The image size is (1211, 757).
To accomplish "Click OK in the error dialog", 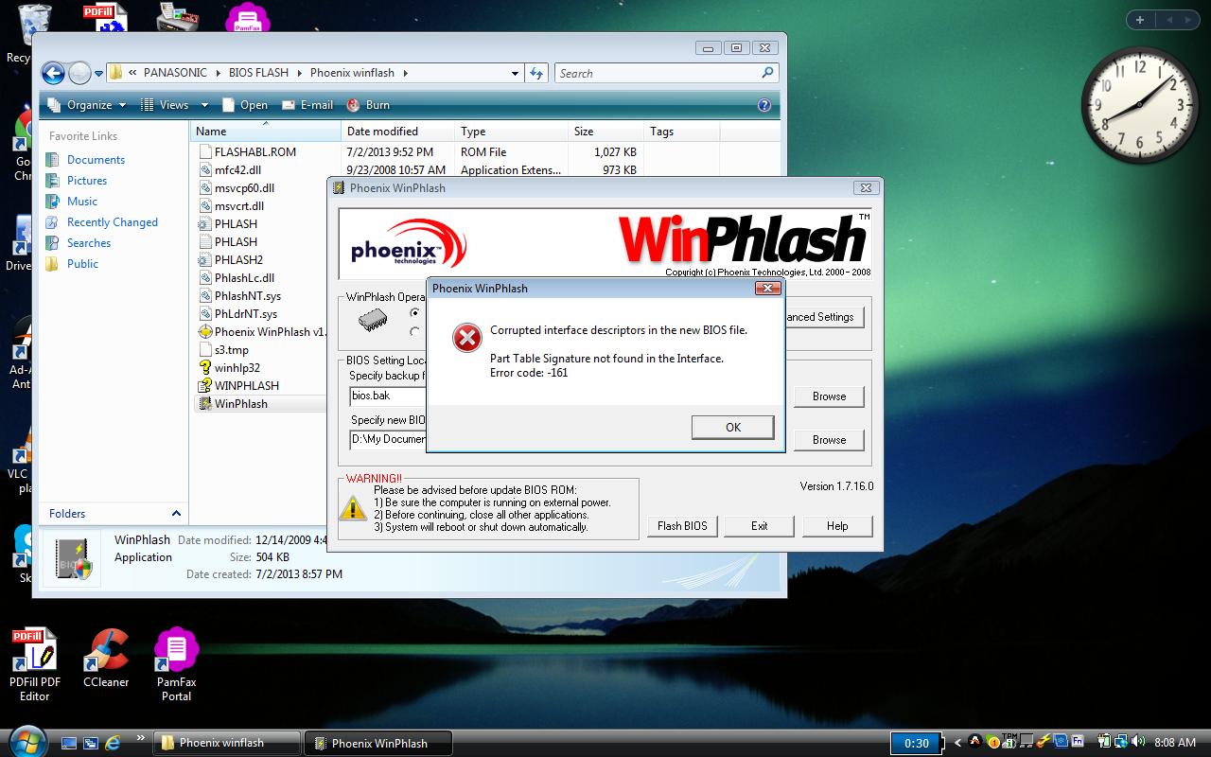I will 733,428.
